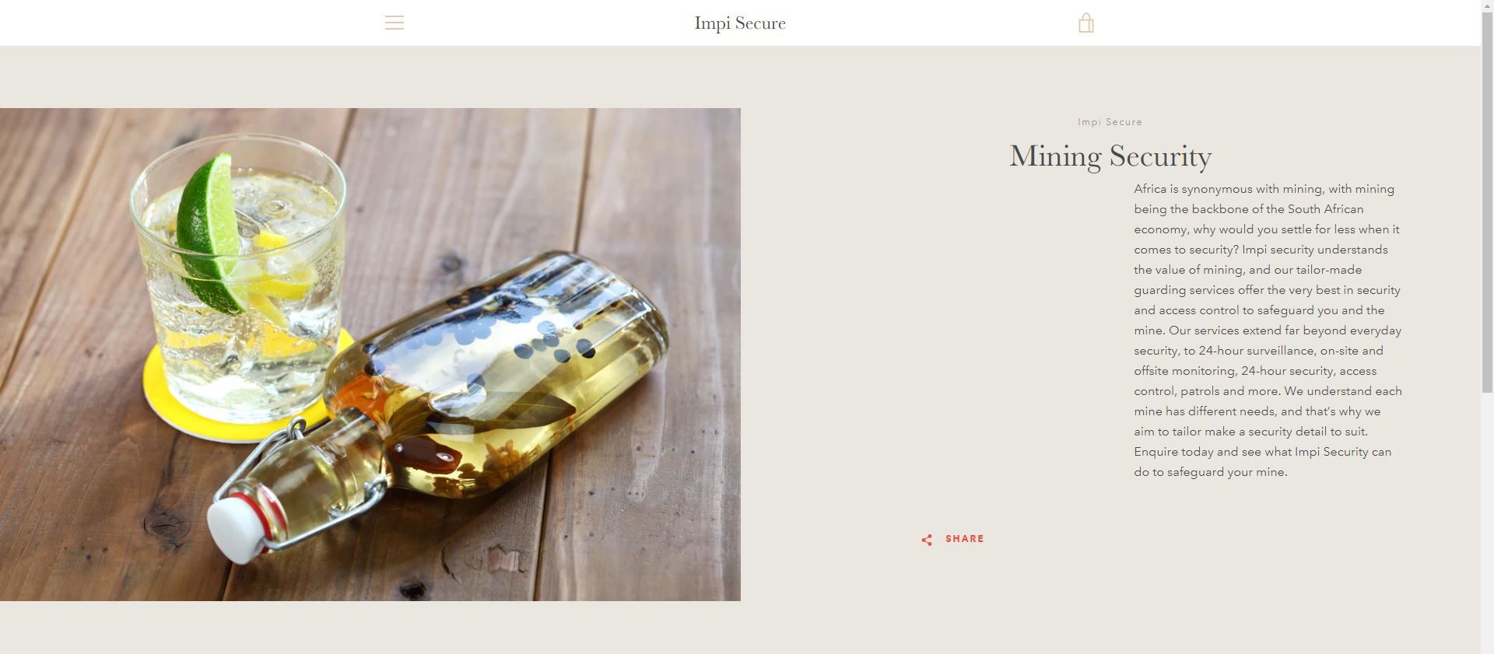Click the scrollbar up arrow
Viewport: 1494px width, 654px height.
(x=1487, y=6)
